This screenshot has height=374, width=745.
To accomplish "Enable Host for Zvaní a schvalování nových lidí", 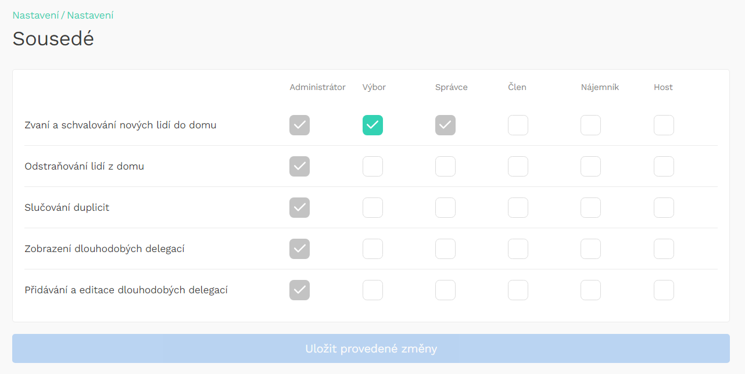I will pos(664,125).
